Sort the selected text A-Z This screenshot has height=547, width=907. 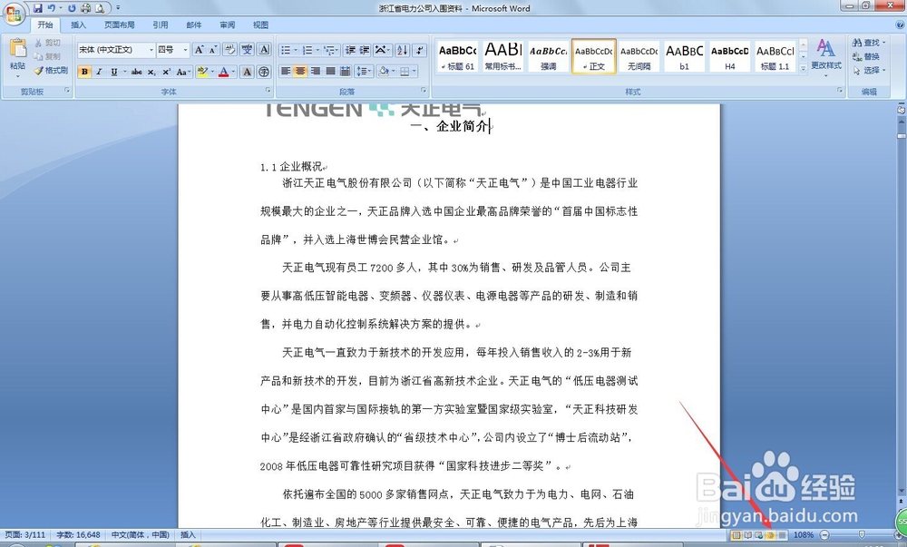click(x=402, y=50)
